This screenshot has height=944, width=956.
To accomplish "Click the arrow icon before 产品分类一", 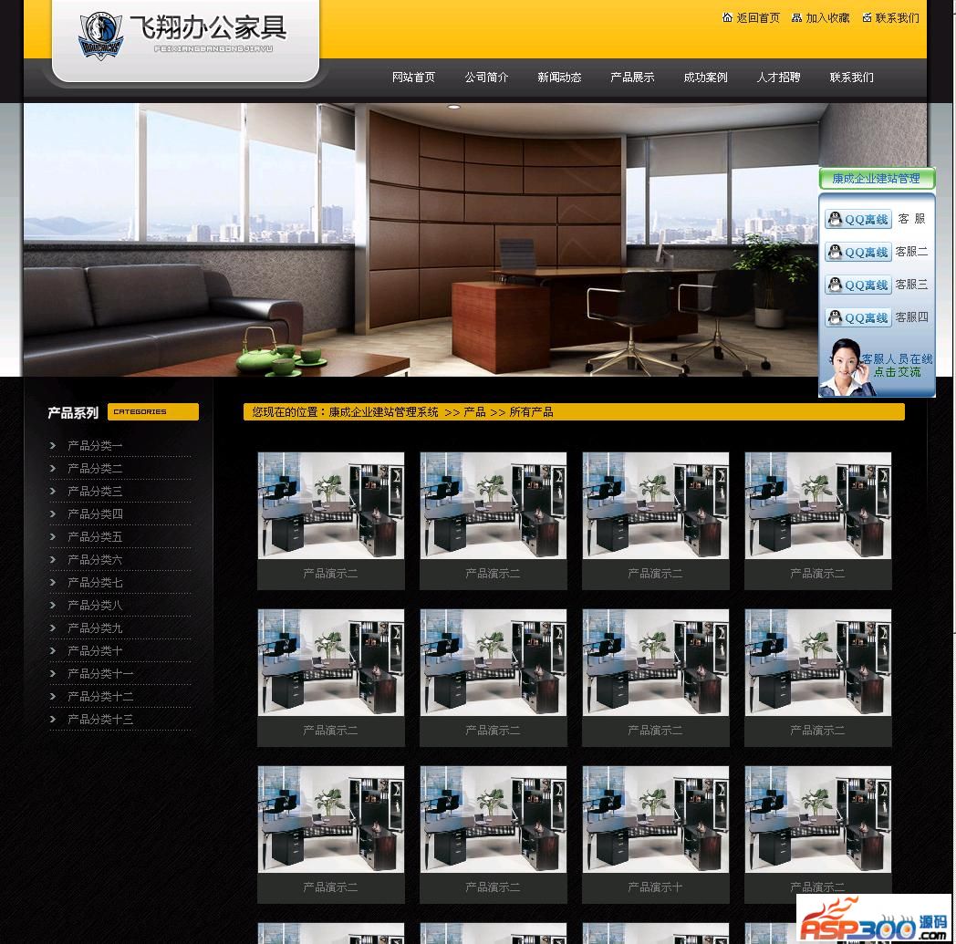I will click(x=53, y=445).
